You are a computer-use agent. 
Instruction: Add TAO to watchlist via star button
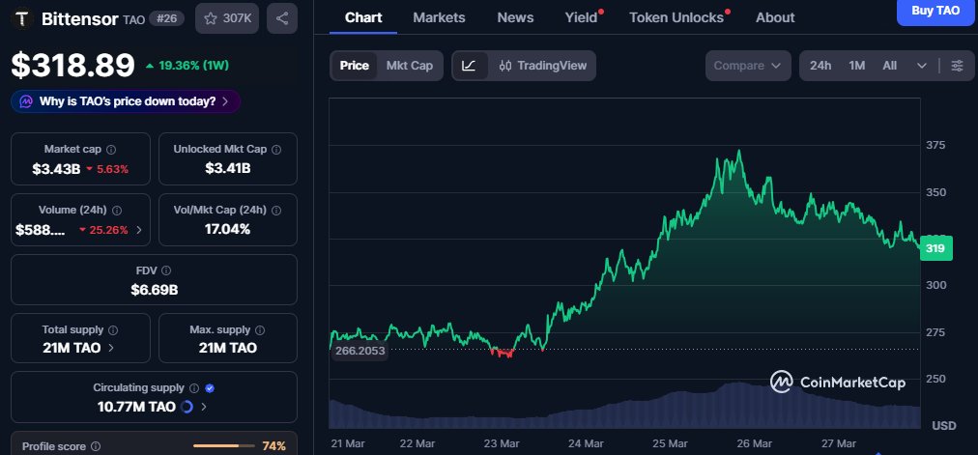pyautogui.click(x=227, y=18)
